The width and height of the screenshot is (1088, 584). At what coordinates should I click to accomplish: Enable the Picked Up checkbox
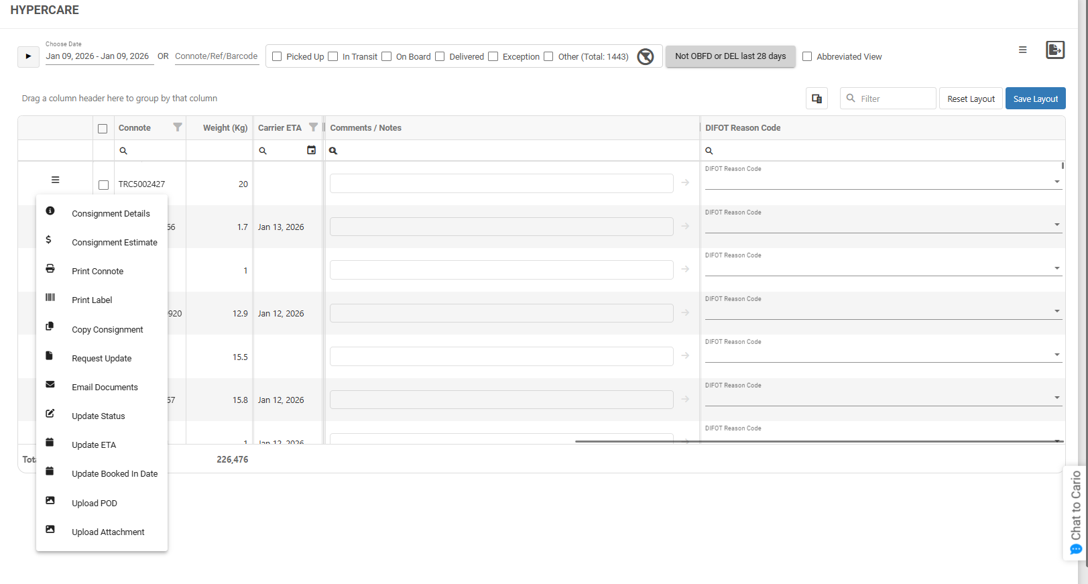click(277, 57)
